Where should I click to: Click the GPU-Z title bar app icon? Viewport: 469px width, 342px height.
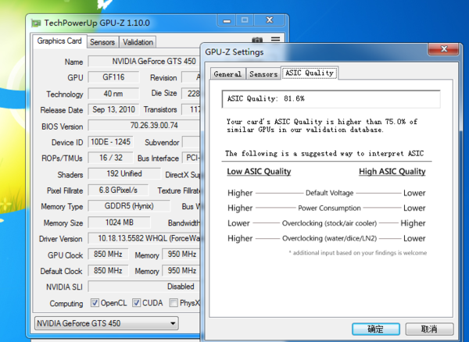pos(36,23)
